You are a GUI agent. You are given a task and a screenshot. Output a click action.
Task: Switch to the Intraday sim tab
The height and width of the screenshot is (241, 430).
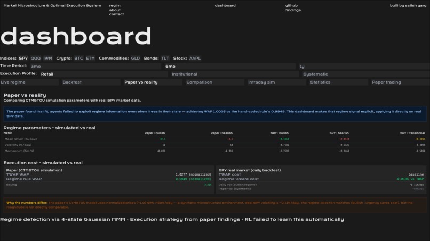pos(276,82)
